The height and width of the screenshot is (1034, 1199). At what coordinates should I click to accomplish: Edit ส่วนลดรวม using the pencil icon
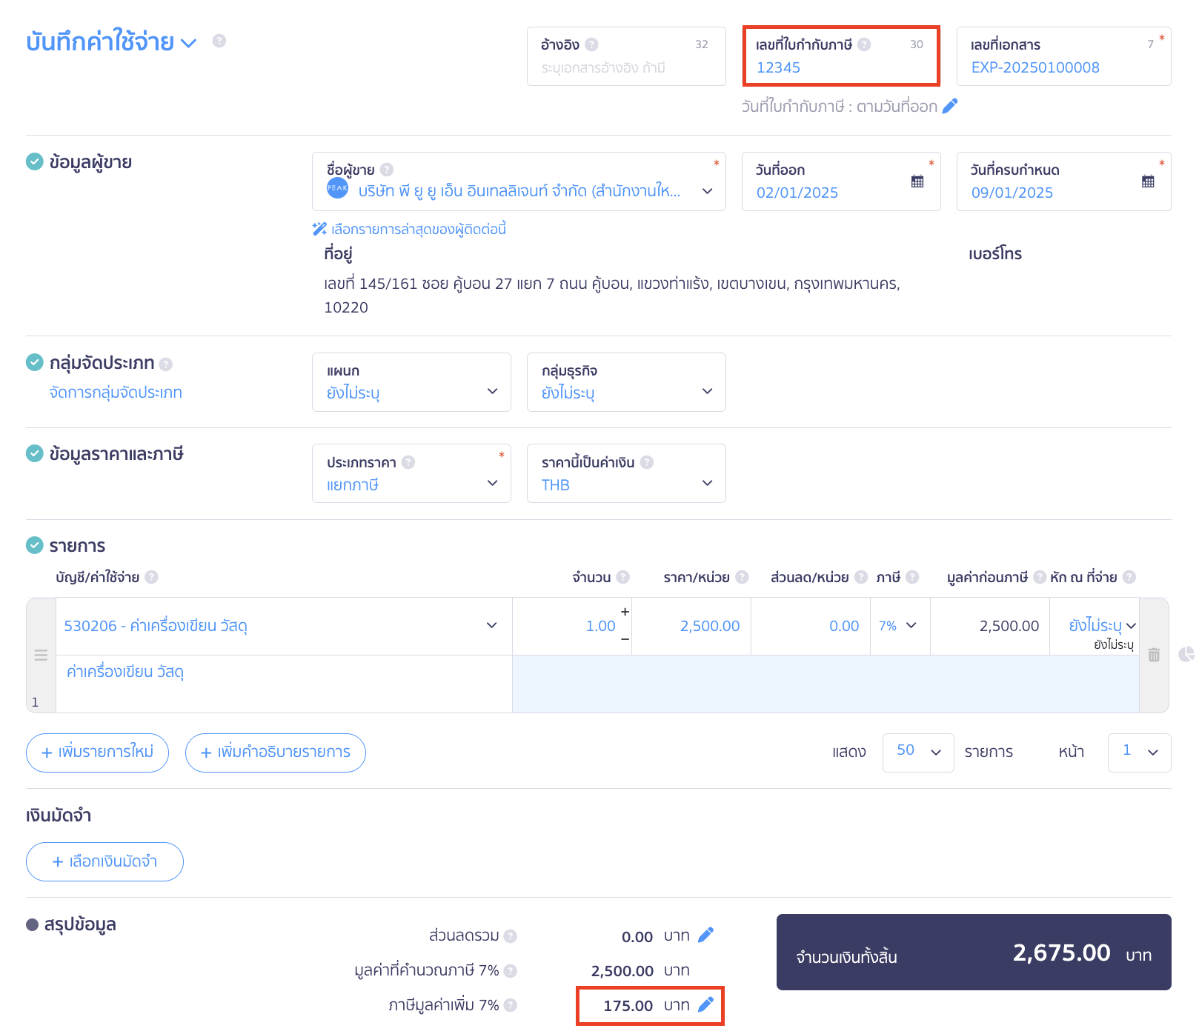(x=706, y=935)
